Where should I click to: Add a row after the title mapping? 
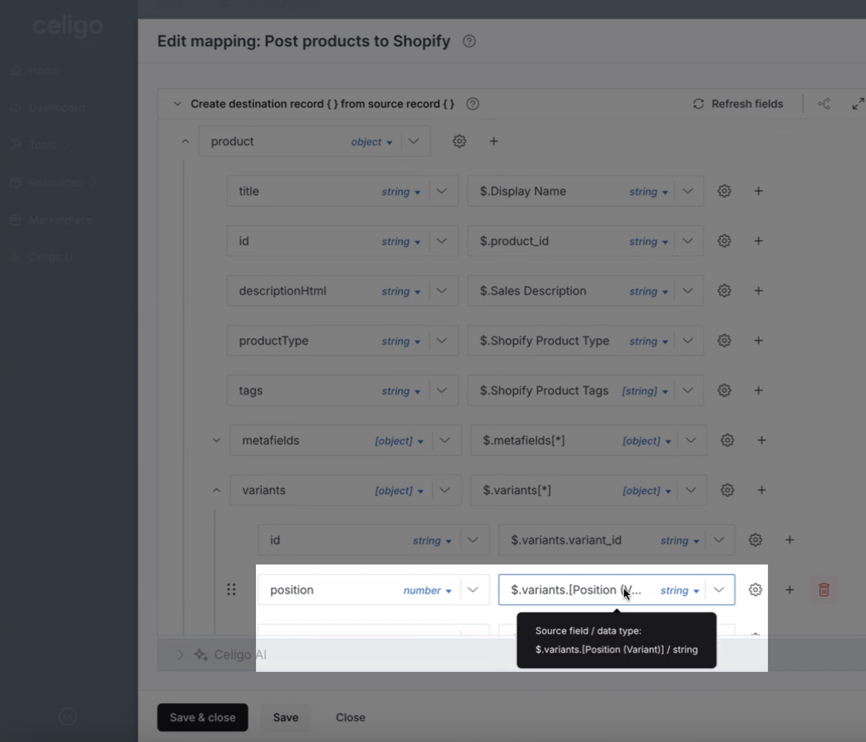[759, 191]
